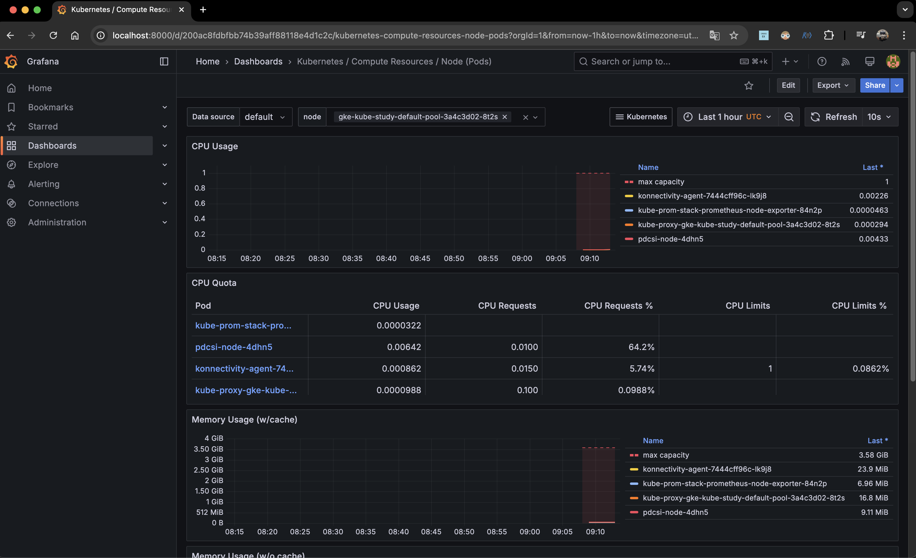The image size is (916, 558).
Task: Open the news feed RSS icon
Action: [845, 61]
